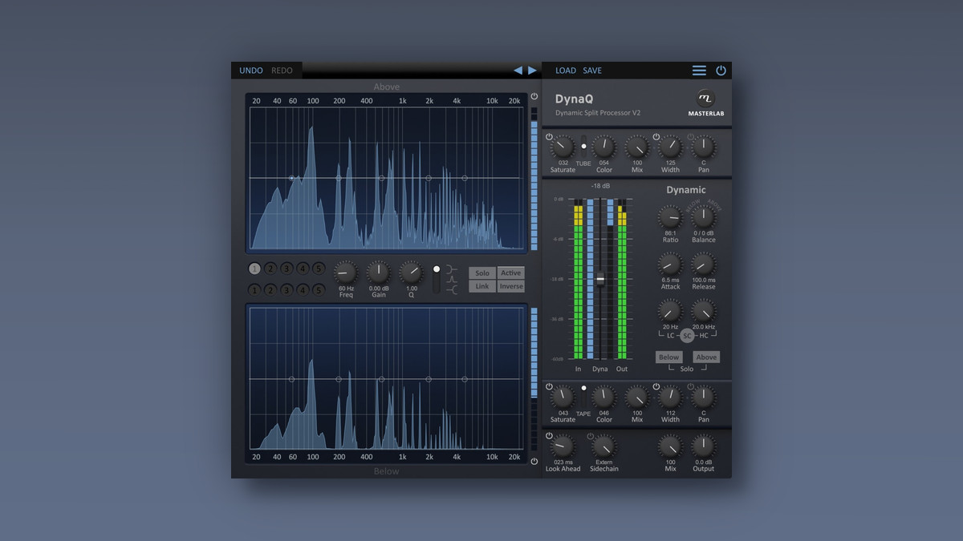Screen dimensions: 963x541
Task: Solo the Below band button
Action: tap(668, 357)
